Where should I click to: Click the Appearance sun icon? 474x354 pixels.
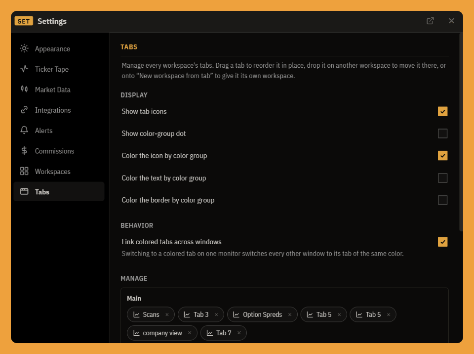[x=24, y=48]
